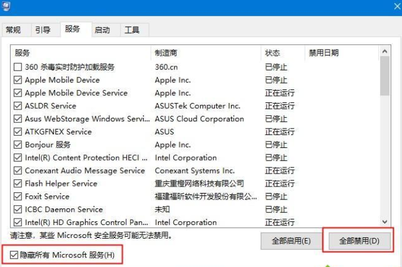Select the 启动 tab
The width and height of the screenshot is (402, 267).
coord(102,30)
